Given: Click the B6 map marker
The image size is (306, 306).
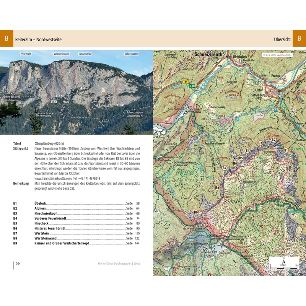Looking at the screenshot, I should coord(235,163).
